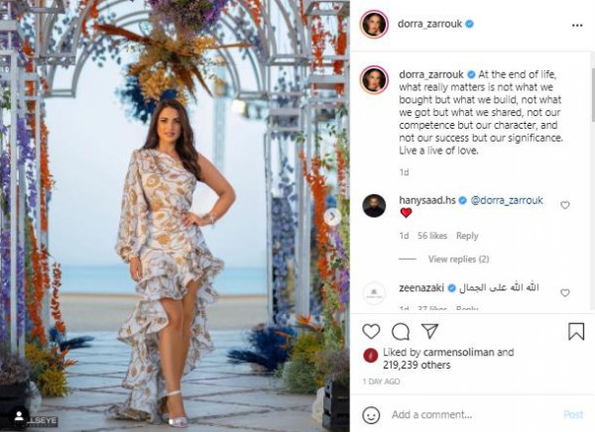Save post with the bookmark icon
595x432 pixels.
[576, 331]
